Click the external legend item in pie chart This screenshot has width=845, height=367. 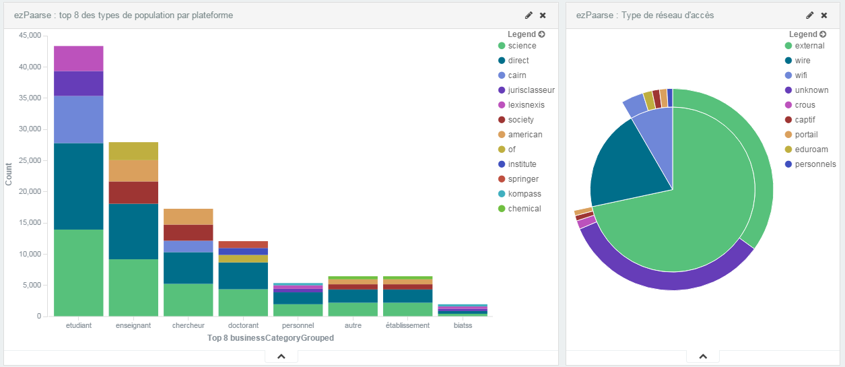click(809, 46)
